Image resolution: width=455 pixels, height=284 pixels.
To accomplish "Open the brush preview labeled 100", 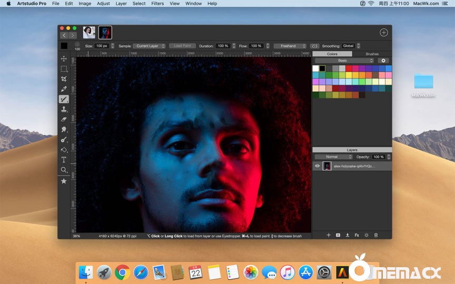I will click(x=77, y=46).
